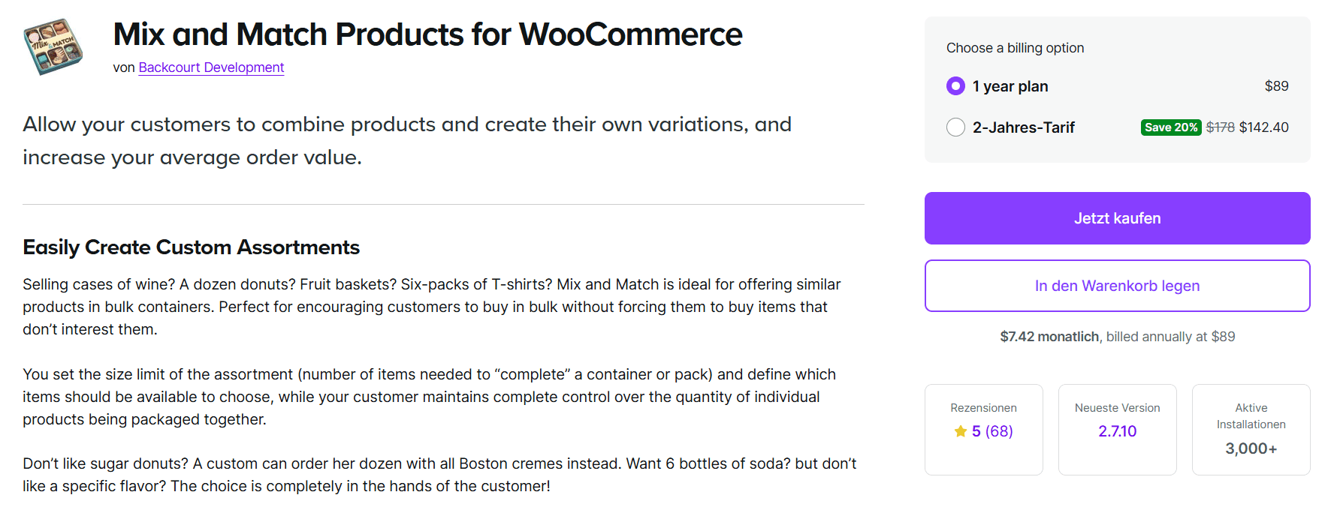This screenshot has width=1334, height=510.
Task: Click the Mix and Match Products heading
Action: tap(427, 34)
